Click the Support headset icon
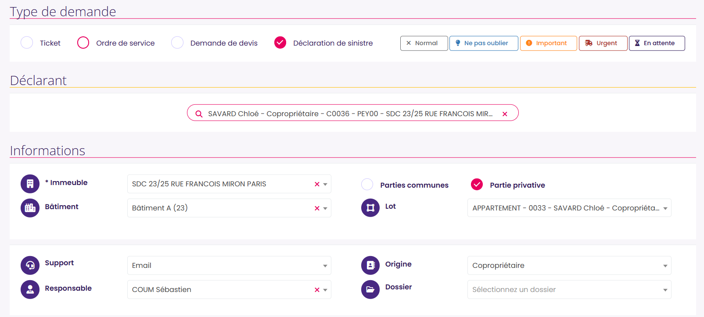Screen dimensions: 704x317 [x=30, y=265]
